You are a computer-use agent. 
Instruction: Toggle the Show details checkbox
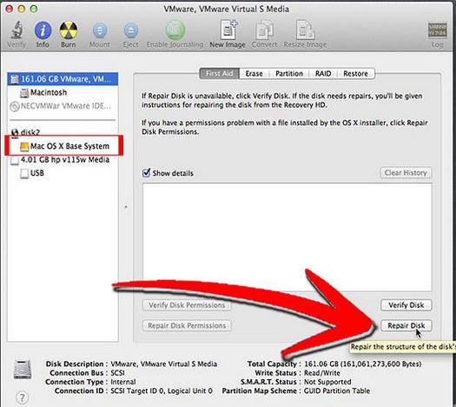coord(147,173)
